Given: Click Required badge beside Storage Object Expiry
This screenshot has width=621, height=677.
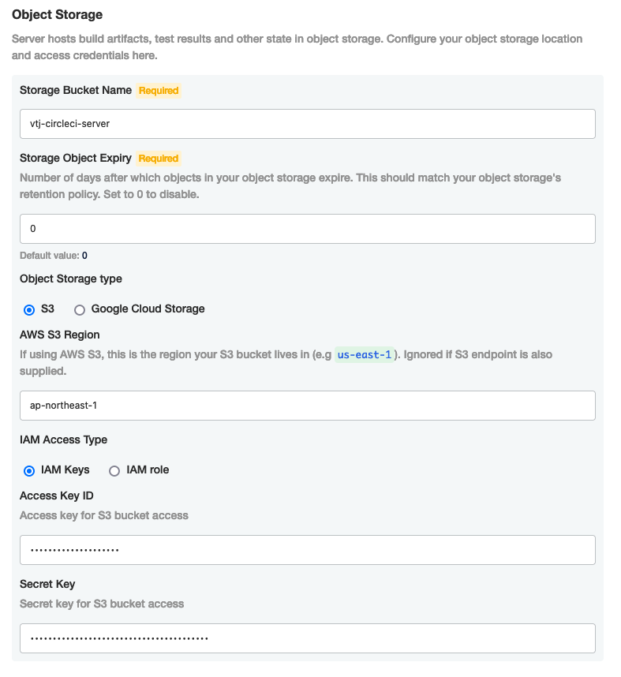Looking at the screenshot, I should (159, 159).
